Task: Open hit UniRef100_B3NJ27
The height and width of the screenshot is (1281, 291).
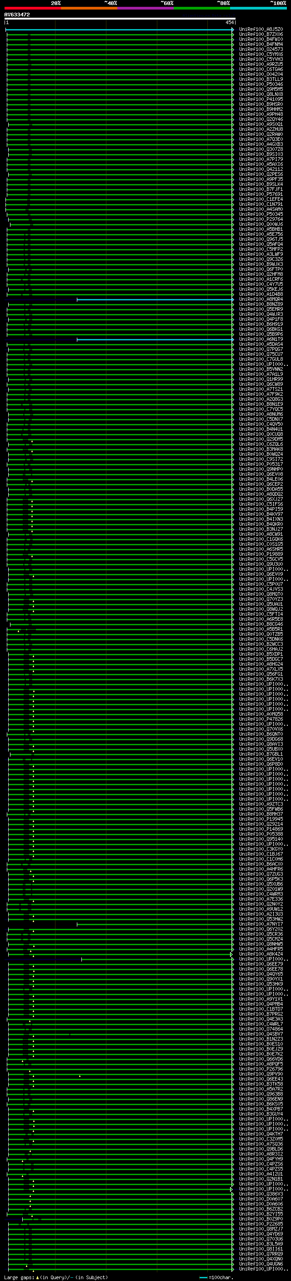Action: pyautogui.click(x=261, y=529)
